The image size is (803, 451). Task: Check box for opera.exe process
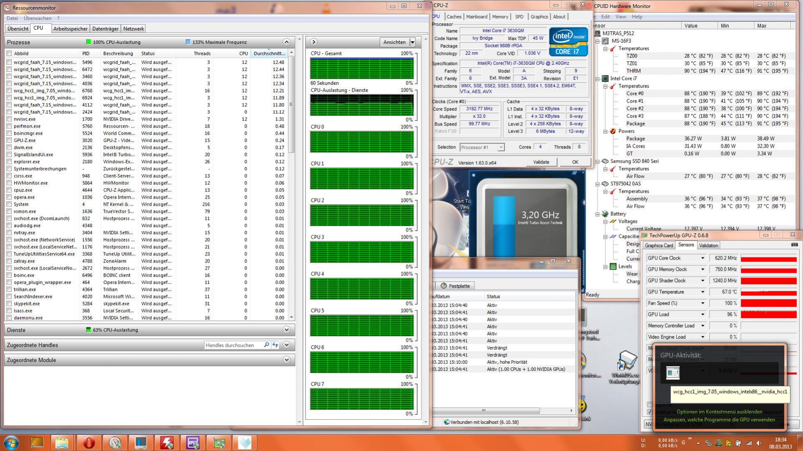coord(9,197)
